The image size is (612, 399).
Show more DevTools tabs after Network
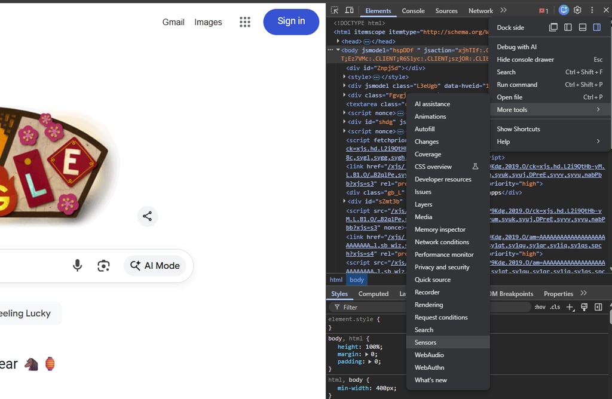coord(503,11)
